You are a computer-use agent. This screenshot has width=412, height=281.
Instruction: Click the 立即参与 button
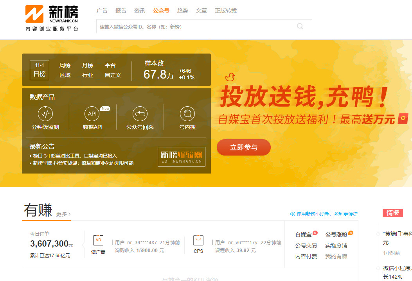[244, 147]
